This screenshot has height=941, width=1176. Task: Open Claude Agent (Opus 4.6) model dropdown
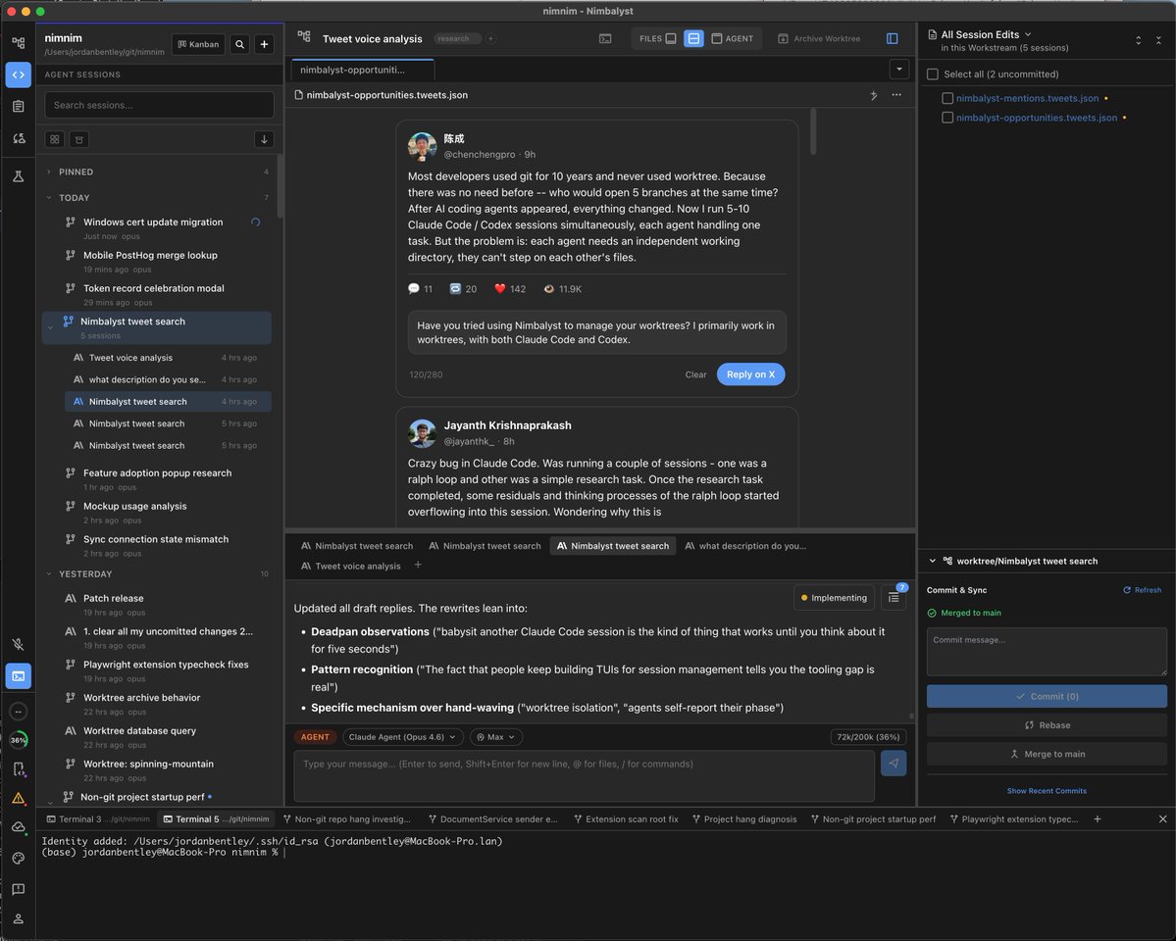(403, 737)
